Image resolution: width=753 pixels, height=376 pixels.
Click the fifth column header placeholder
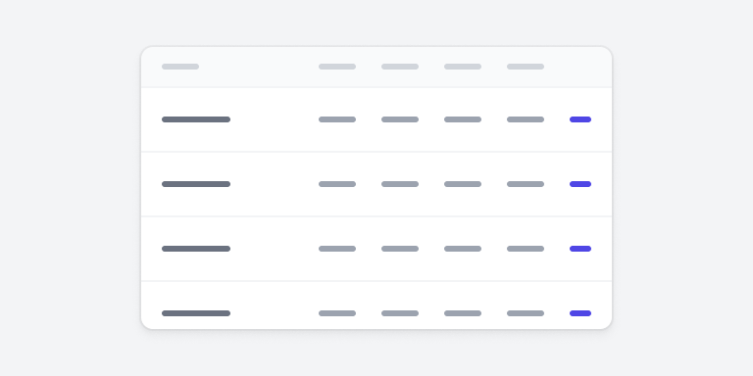[526, 67]
